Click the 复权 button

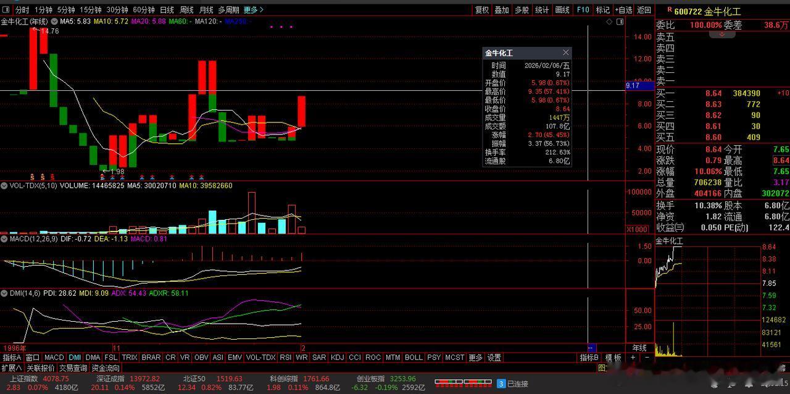point(482,10)
